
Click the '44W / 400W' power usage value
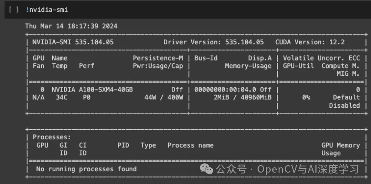click(164, 97)
